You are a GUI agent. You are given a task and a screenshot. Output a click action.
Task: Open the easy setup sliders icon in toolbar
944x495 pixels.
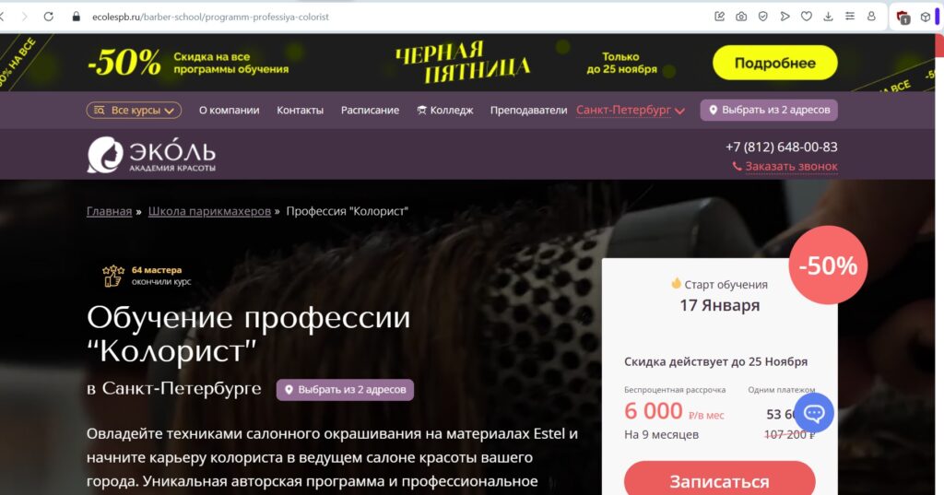849,17
